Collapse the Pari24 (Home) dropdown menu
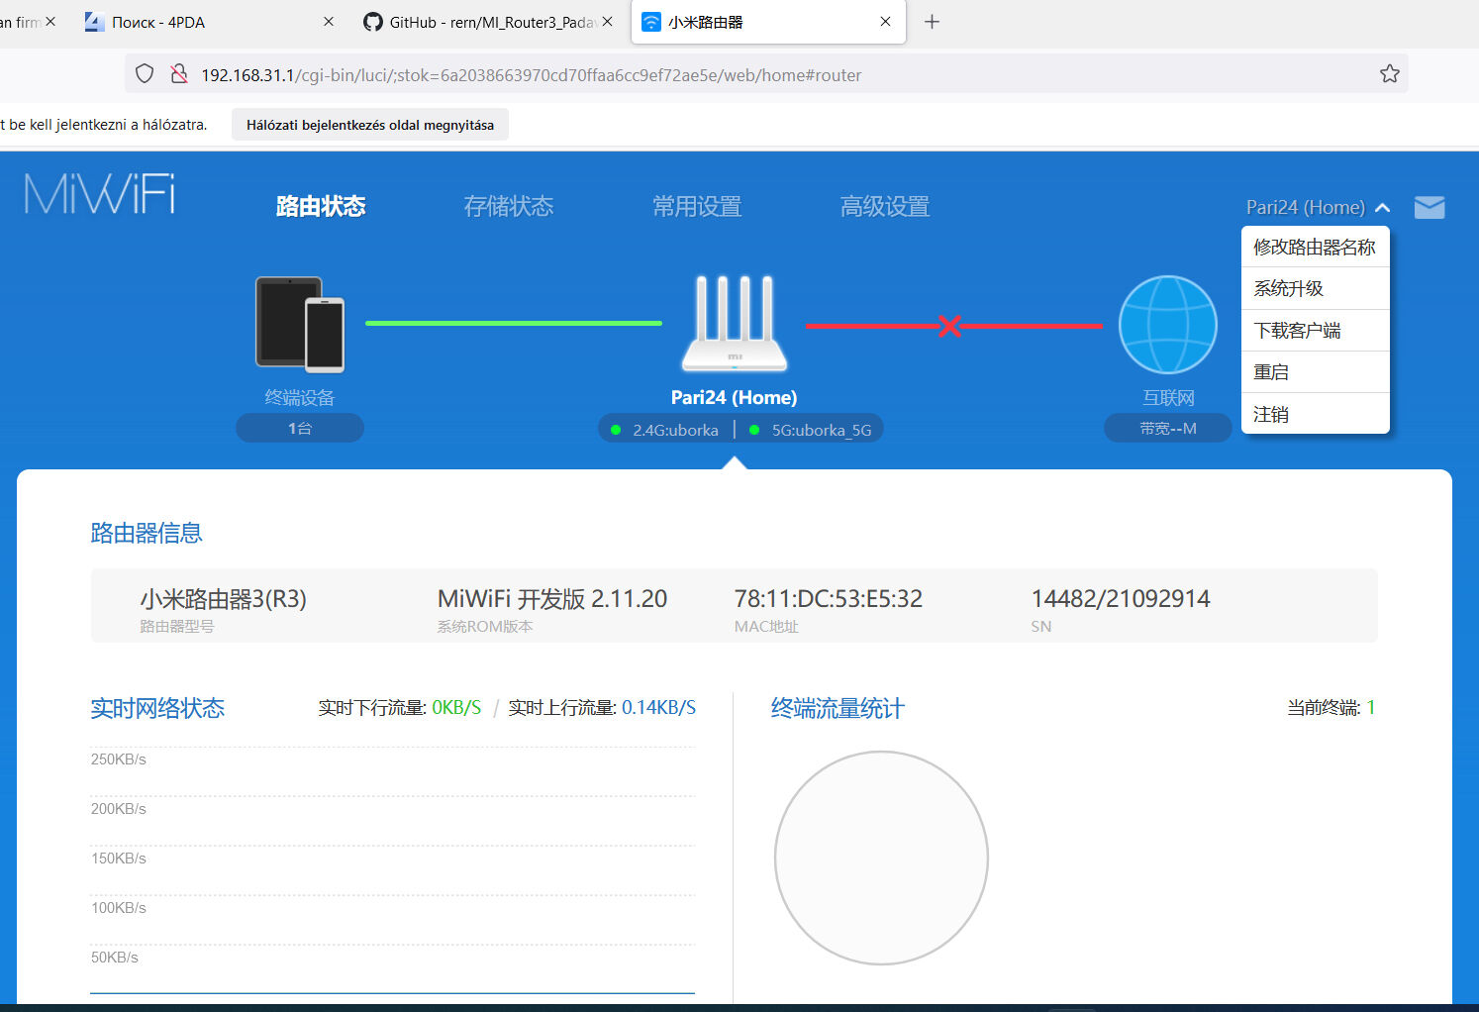Screen dimensions: 1479x1012 click(1318, 207)
